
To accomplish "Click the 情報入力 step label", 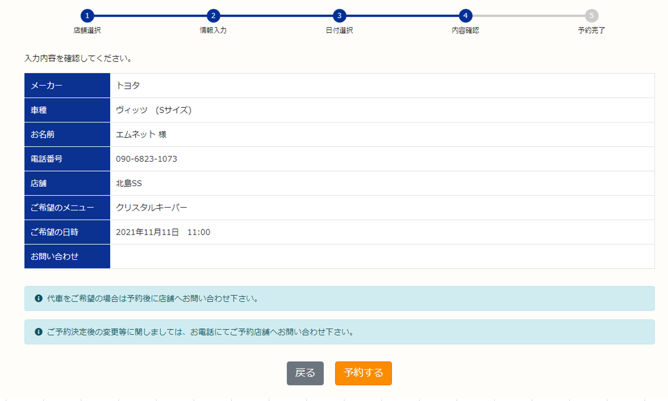I will coord(213,30).
